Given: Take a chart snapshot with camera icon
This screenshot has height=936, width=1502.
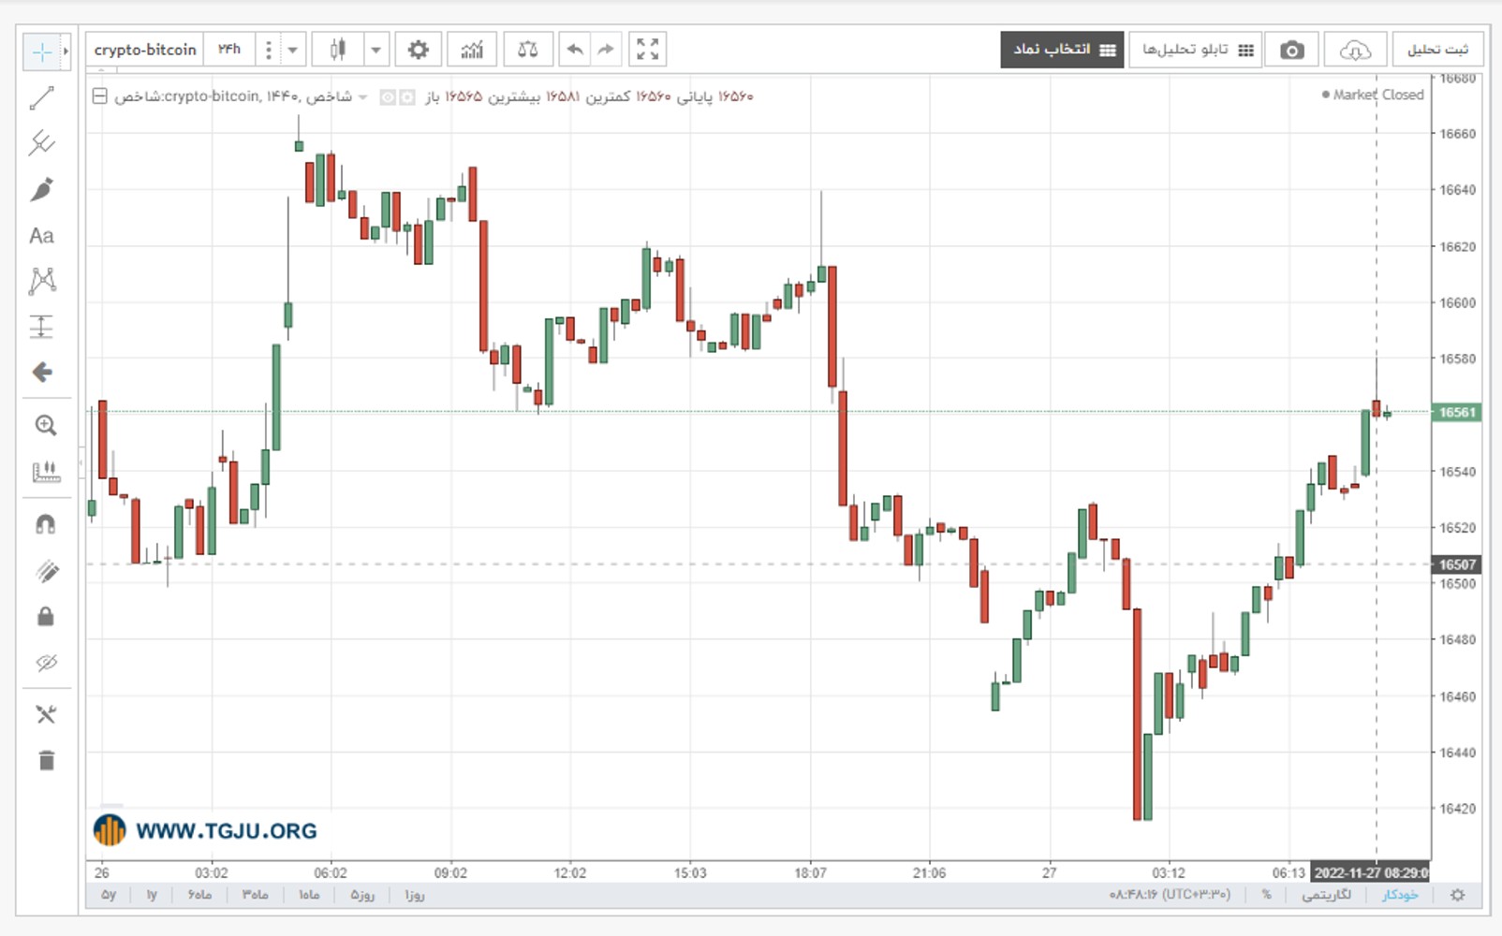Looking at the screenshot, I should click(x=1292, y=50).
